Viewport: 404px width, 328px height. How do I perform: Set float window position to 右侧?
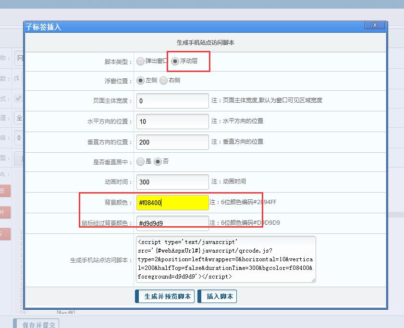point(163,81)
